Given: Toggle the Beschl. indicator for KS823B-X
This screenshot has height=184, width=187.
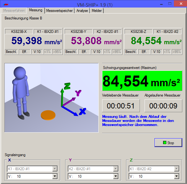Looking at the screenshot, I should point(11,52).
